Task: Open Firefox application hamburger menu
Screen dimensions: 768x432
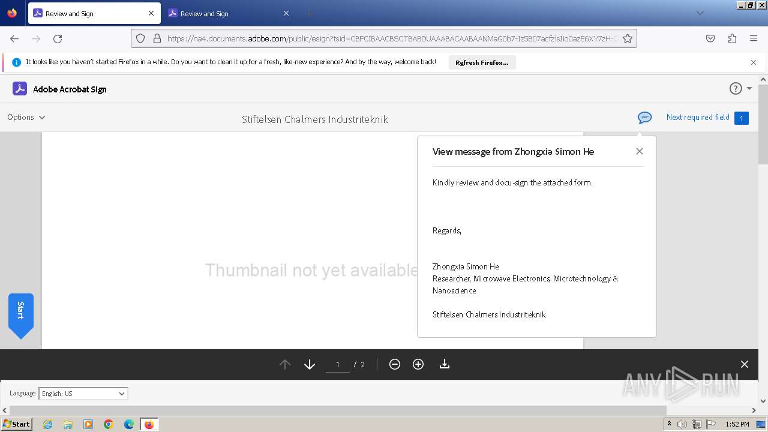Action: (x=754, y=38)
